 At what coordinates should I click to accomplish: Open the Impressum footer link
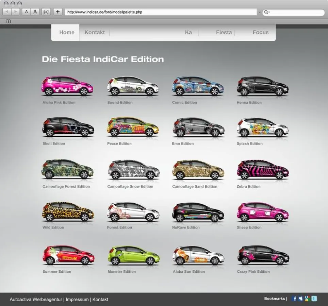[x=77, y=299]
